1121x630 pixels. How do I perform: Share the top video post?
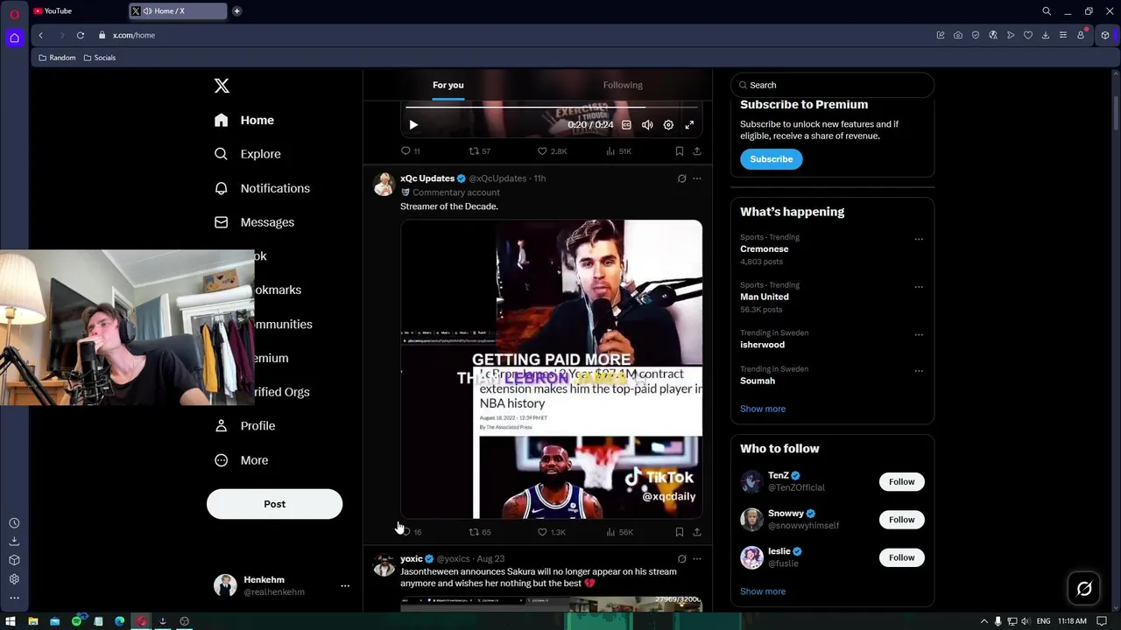[x=697, y=151]
